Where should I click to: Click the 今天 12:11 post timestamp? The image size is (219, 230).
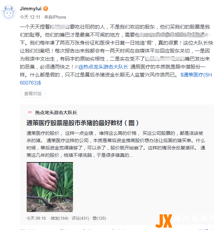pyautogui.click(x=30, y=17)
